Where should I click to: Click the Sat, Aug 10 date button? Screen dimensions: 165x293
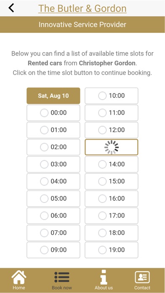53,96
